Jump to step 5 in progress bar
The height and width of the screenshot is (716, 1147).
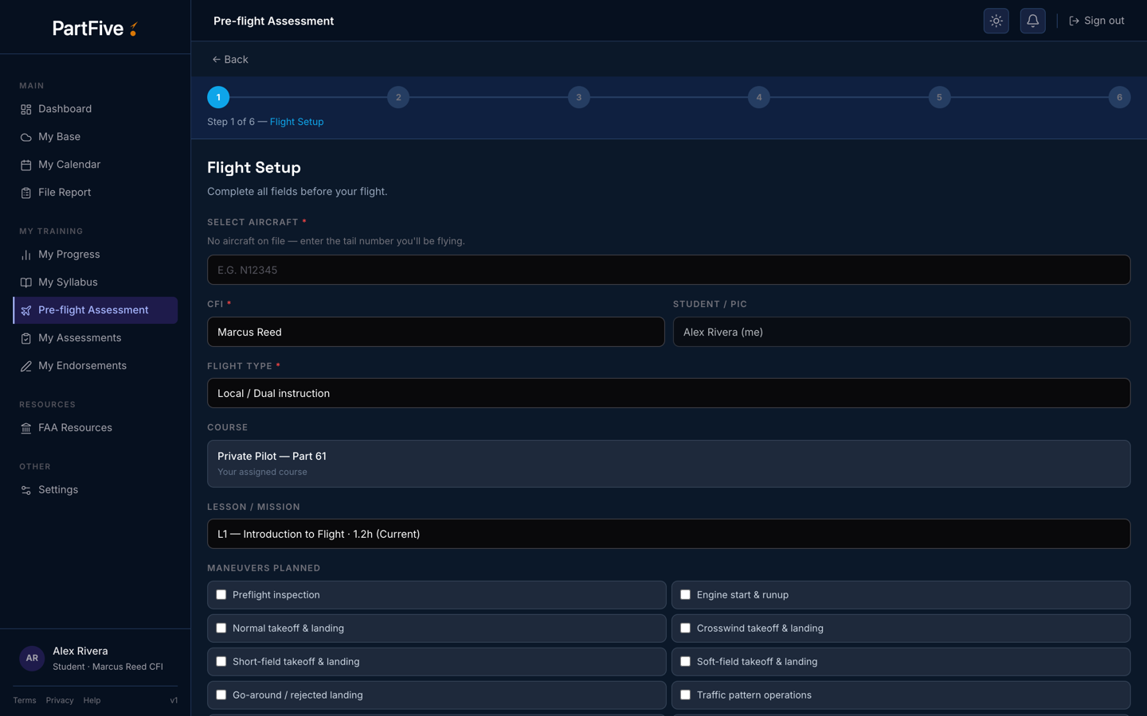(939, 97)
